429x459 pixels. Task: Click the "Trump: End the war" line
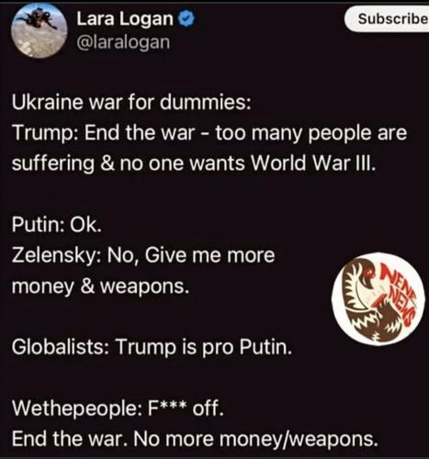click(209, 133)
